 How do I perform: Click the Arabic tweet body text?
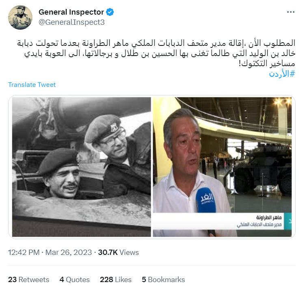tap(156, 53)
